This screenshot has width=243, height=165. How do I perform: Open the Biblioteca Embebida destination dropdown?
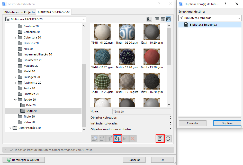pos(210,18)
